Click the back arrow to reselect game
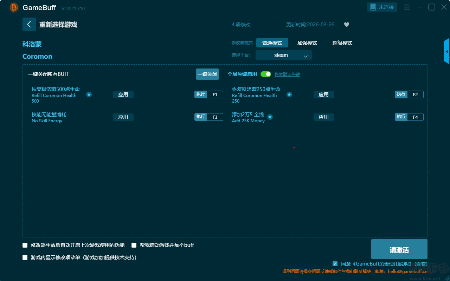 tap(29, 24)
